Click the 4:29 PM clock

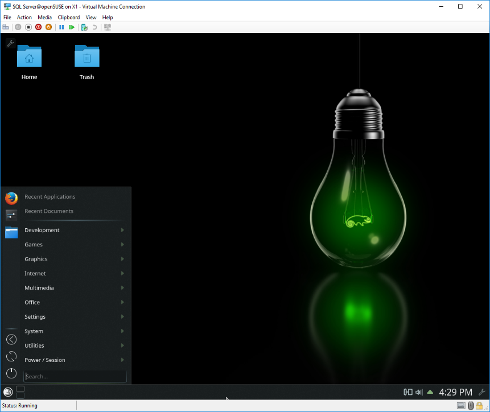point(455,392)
